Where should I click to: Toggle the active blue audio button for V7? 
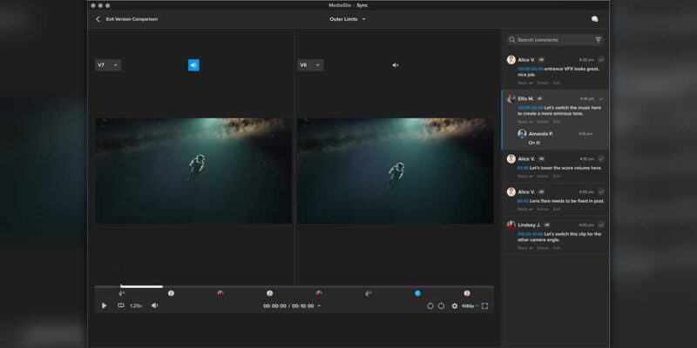[193, 65]
